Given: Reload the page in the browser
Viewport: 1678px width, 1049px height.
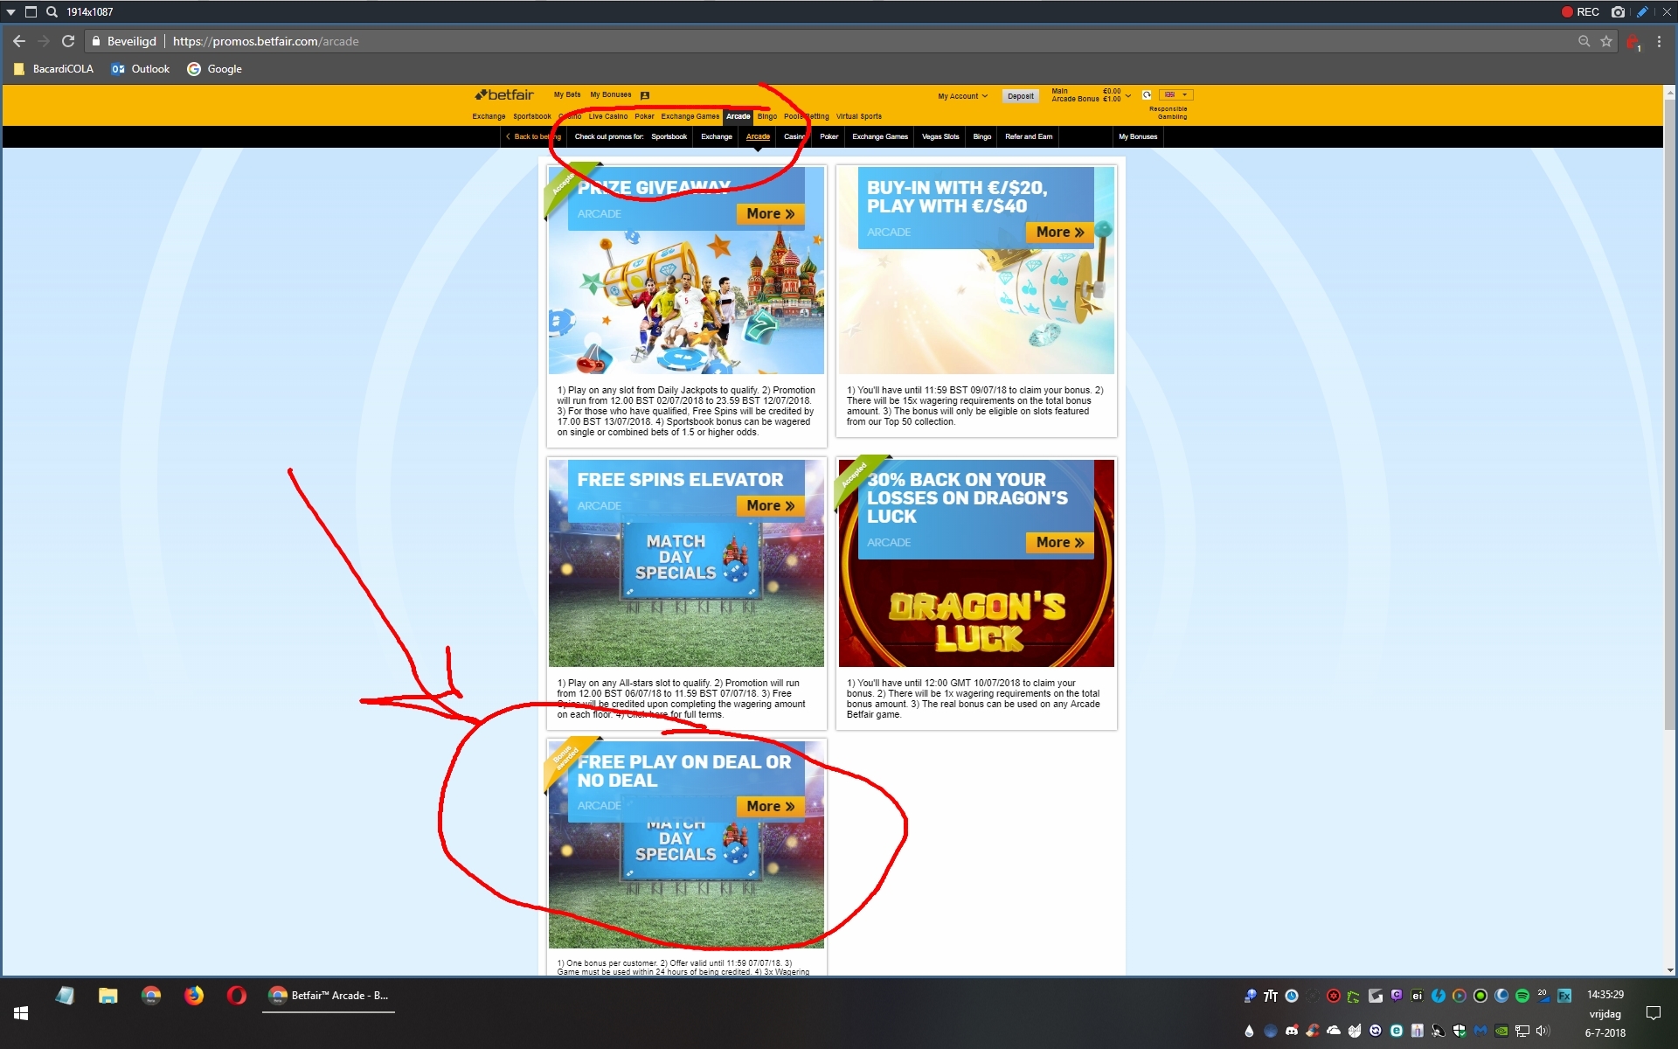Looking at the screenshot, I should point(68,41).
